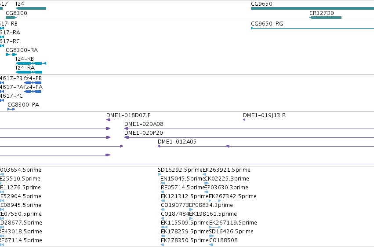
Task: Click the SD16292.5prime EST label
Action: tap(180, 170)
